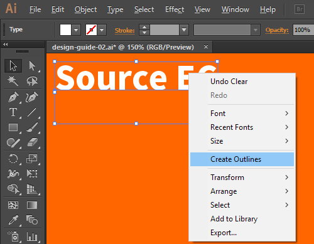Open the File menu
This screenshot has height=244, width=314.
click(x=35, y=9)
